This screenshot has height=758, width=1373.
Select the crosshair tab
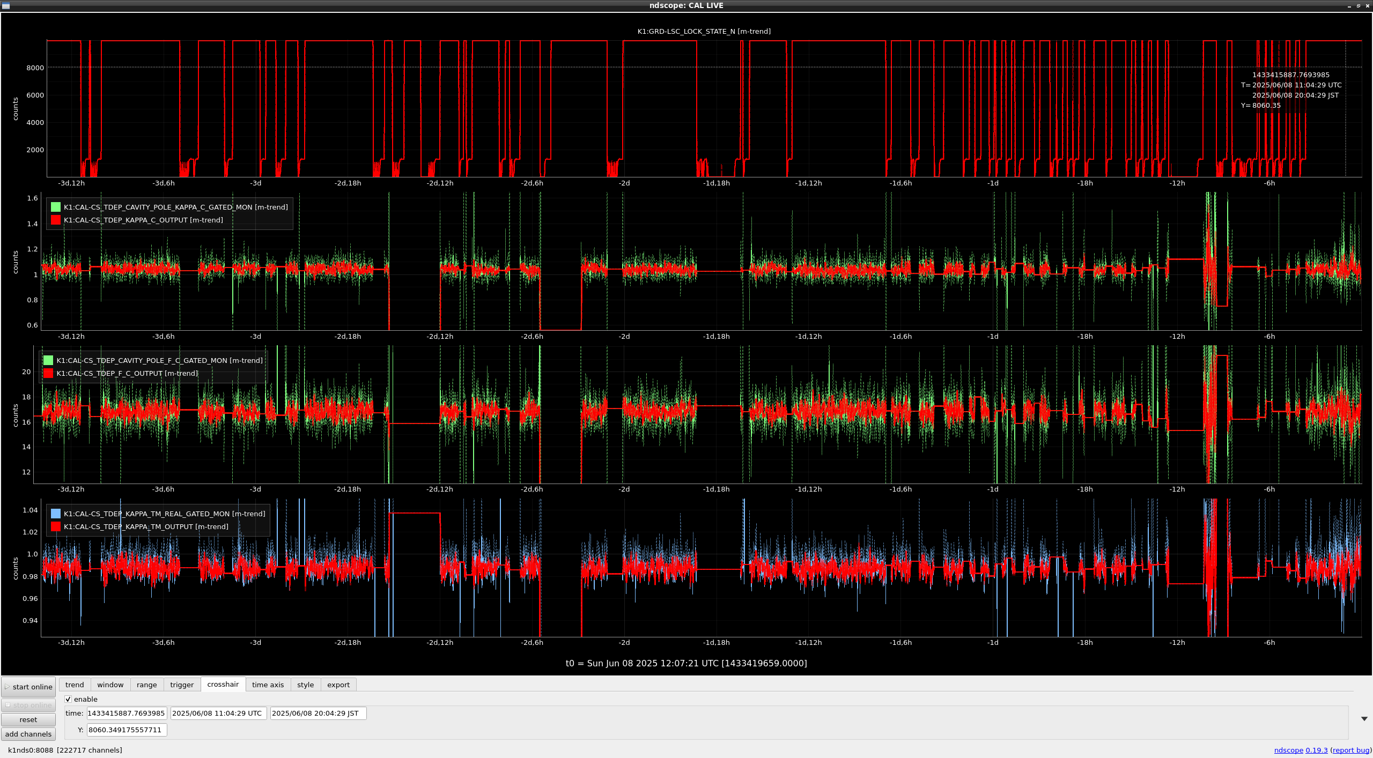(x=223, y=684)
